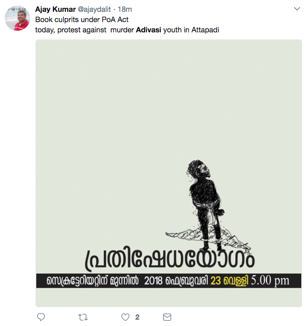Screen dimensions: 306x326
Task: Click the bold Adivasi keyword
Action: pos(148,30)
